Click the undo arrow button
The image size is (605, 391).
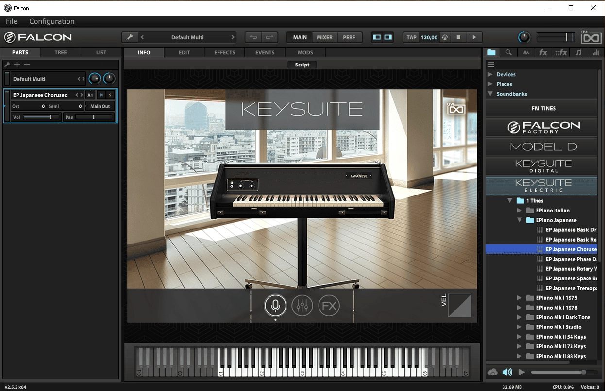coord(253,37)
